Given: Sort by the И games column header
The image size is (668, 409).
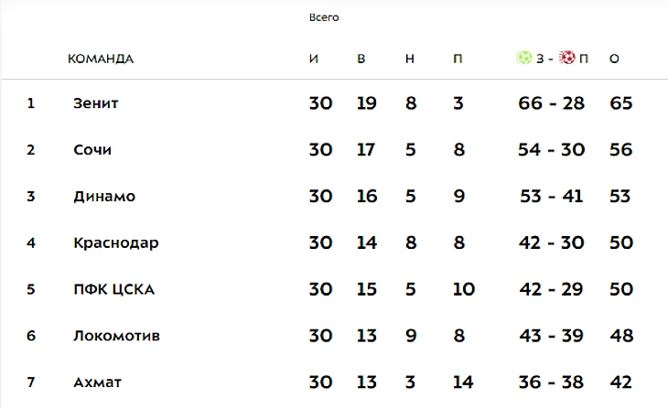Looking at the screenshot, I should (314, 59).
